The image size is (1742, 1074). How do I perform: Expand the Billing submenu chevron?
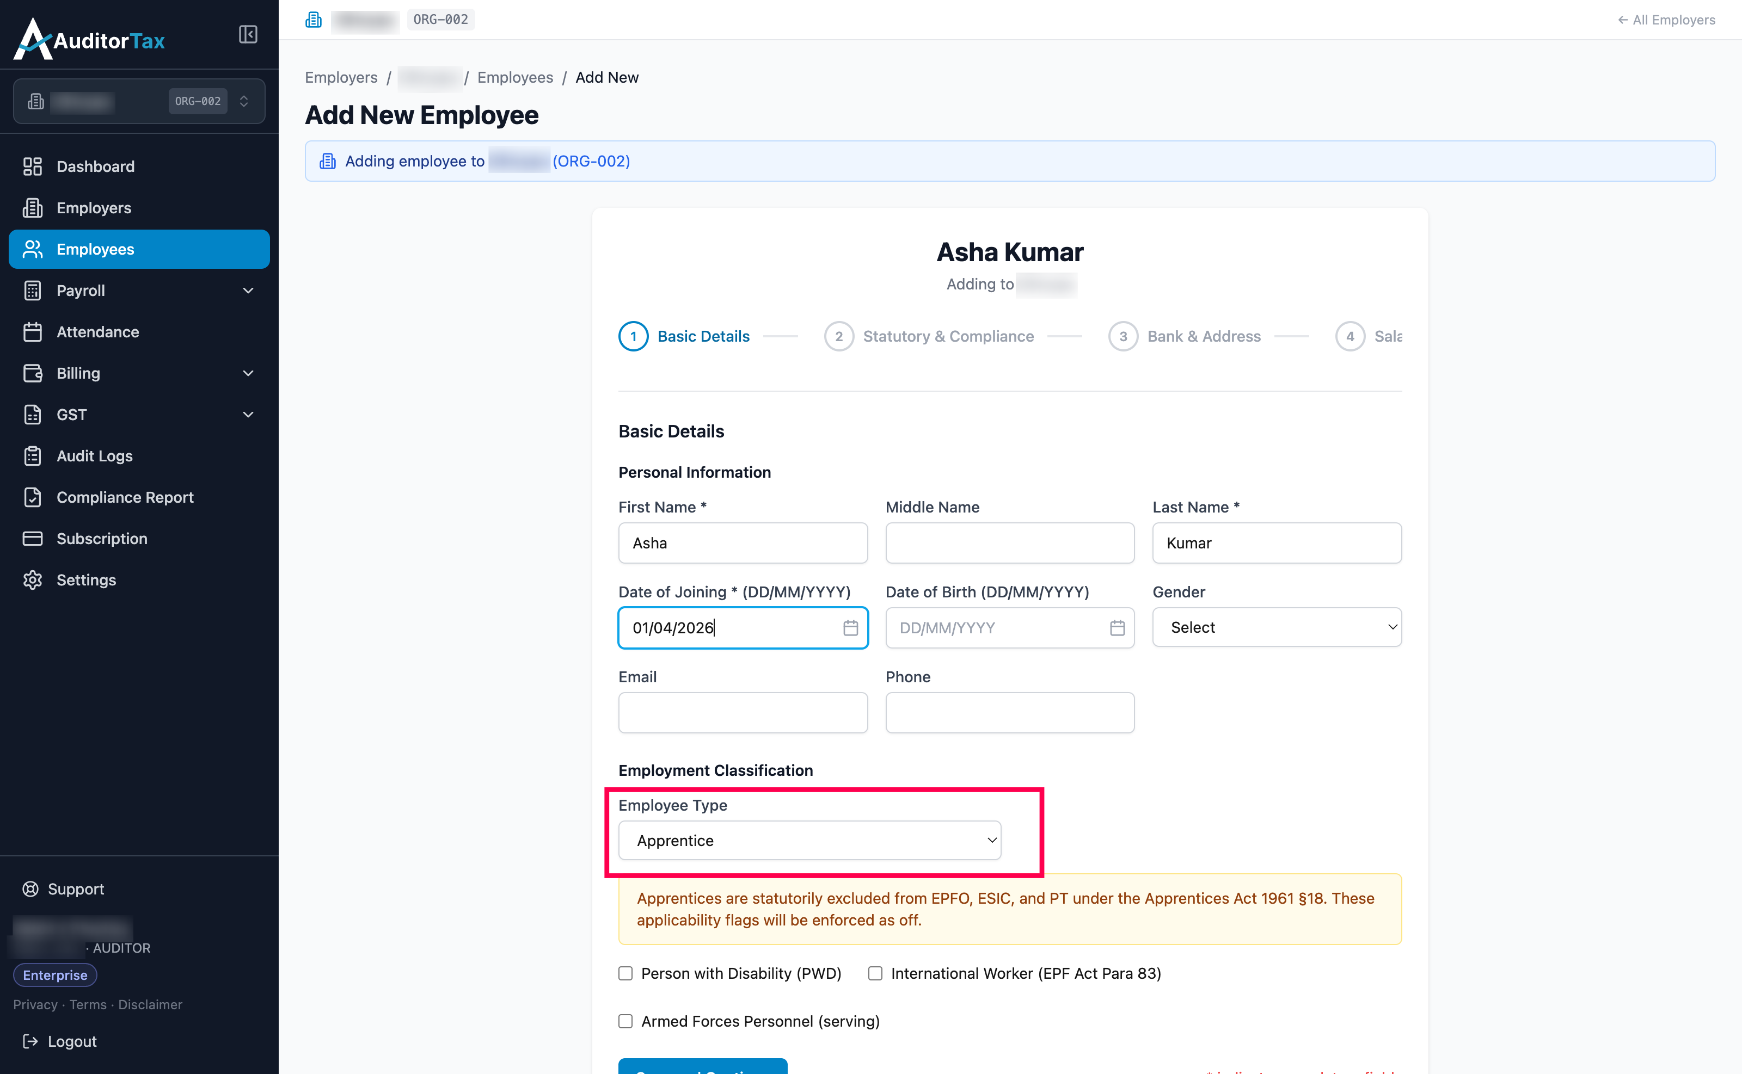(x=248, y=373)
